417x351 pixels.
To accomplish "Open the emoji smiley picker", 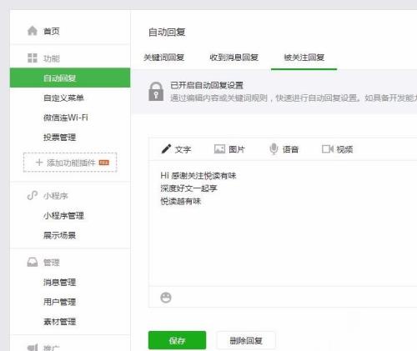I will point(166,298).
